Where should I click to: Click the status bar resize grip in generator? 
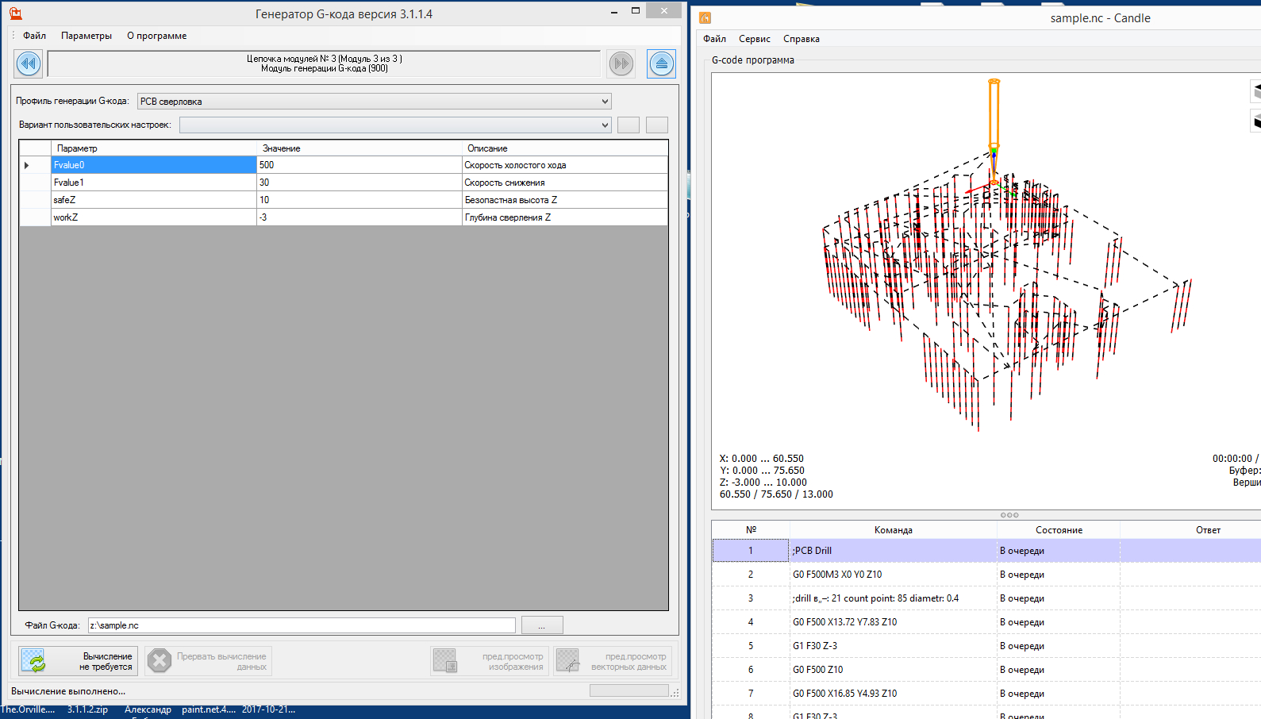675,692
